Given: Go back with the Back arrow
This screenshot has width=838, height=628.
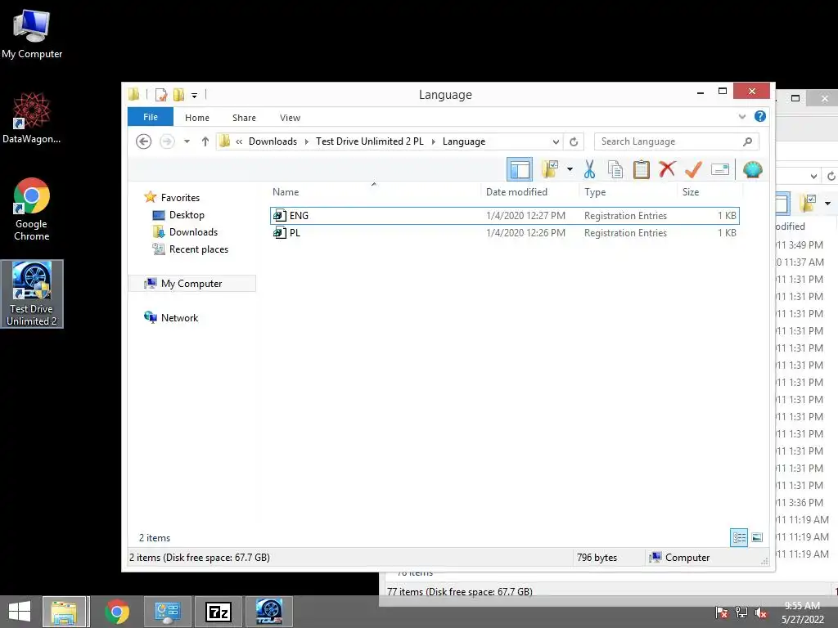Looking at the screenshot, I should click(x=143, y=141).
